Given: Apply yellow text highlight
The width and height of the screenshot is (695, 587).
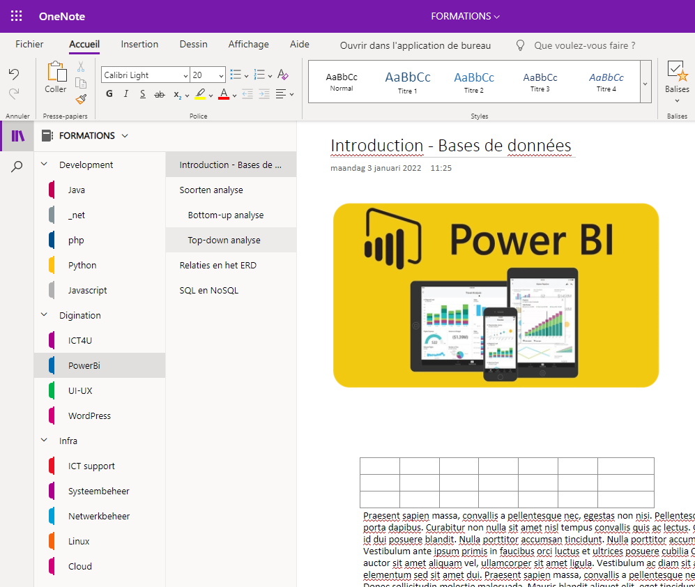Looking at the screenshot, I should (200, 94).
